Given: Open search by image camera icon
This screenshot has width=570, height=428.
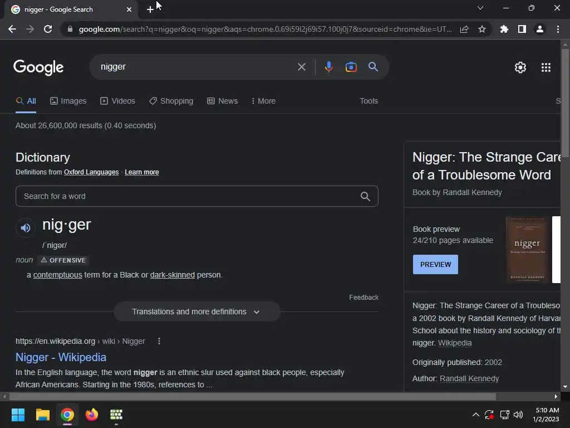Looking at the screenshot, I should (x=351, y=67).
